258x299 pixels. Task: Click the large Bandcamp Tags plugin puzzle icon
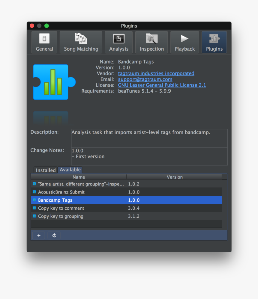54,82
